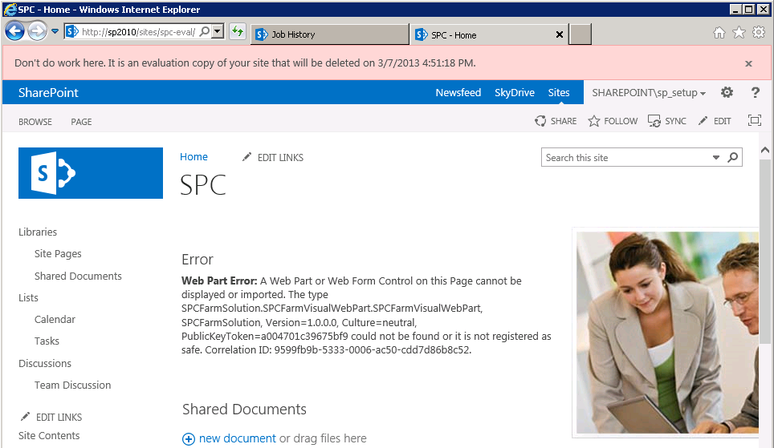Open Shared Documents in the quick launch
The image size is (774, 448).
coord(78,276)
